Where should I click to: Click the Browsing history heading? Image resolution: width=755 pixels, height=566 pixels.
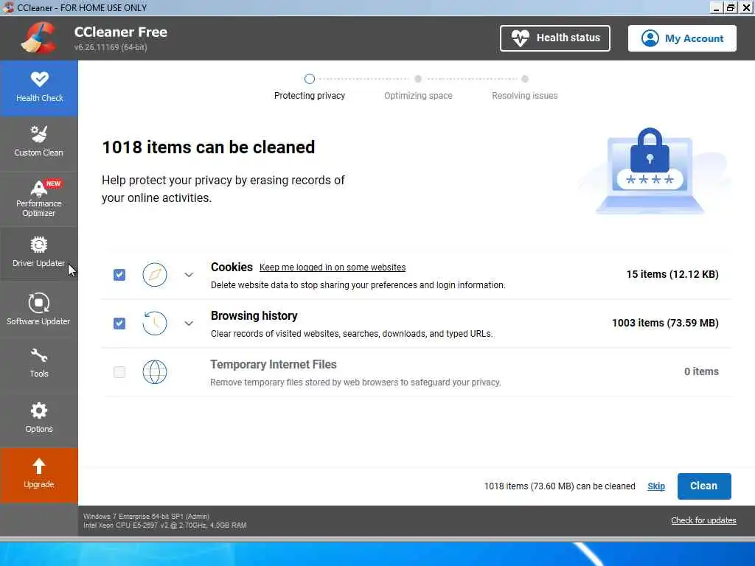(x=254, y=315)
